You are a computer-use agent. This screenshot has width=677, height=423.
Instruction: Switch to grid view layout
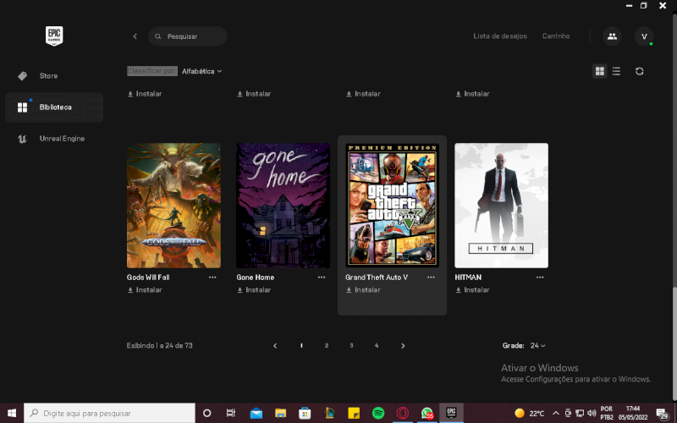tap(600, 71)
